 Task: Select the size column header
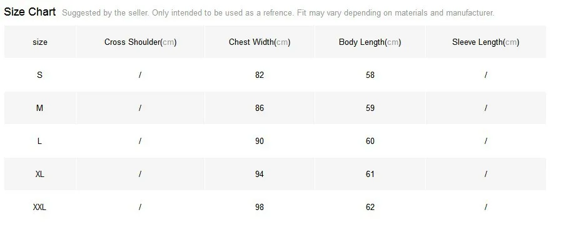click(x=40, y=42)
